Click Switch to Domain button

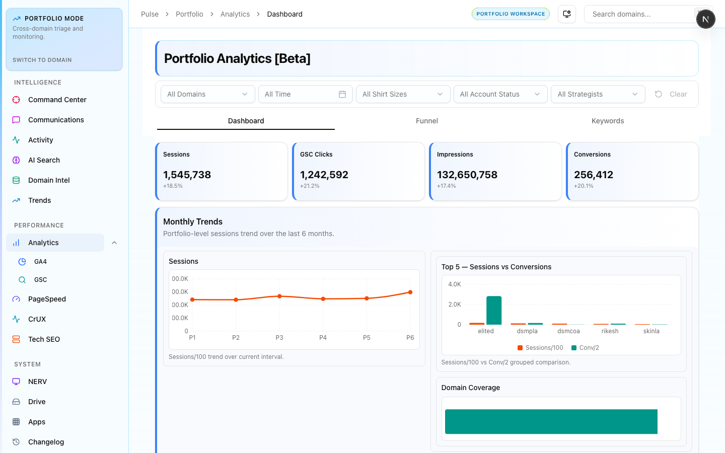tap(42, 60)
